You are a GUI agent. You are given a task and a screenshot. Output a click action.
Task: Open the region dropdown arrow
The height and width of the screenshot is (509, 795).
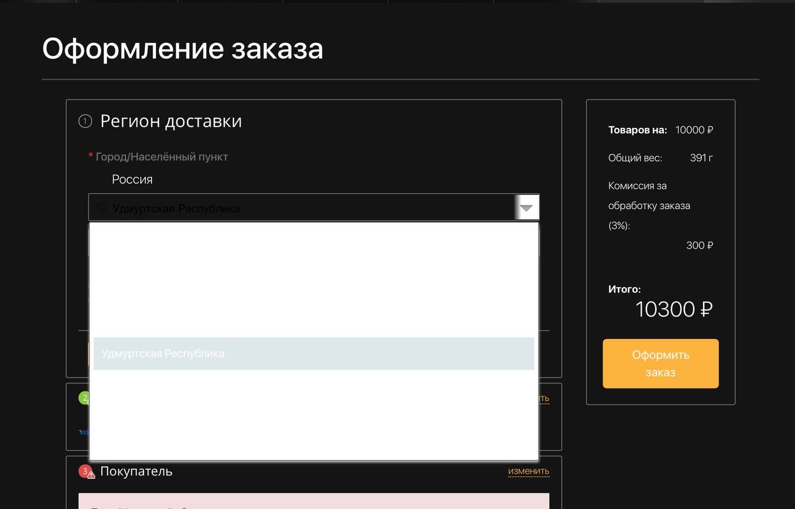click(x=526, y=208)
